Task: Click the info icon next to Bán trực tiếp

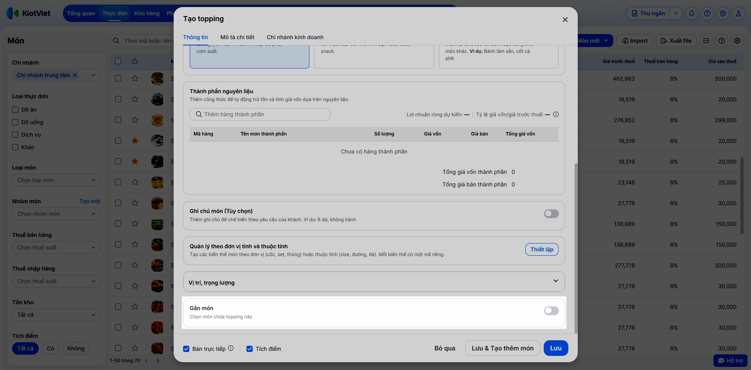Action: pyautogui.click(x=231, y=348)
